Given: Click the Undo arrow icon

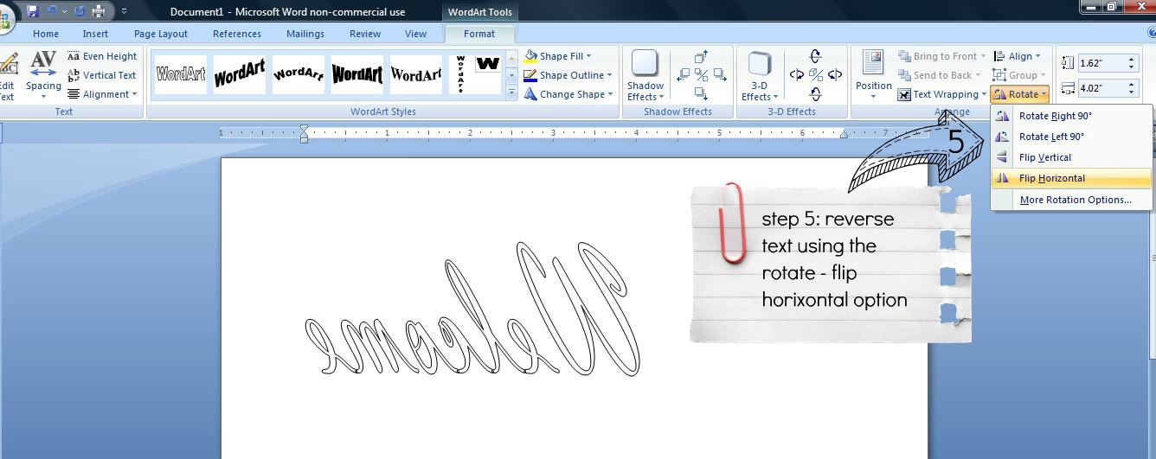Looking at the screenshot, I should point(53,11).
